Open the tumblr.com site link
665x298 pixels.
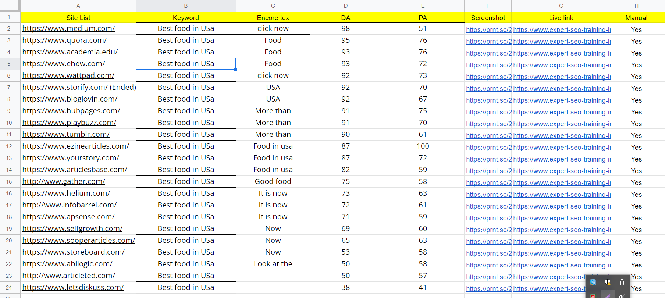pos(65,134)
